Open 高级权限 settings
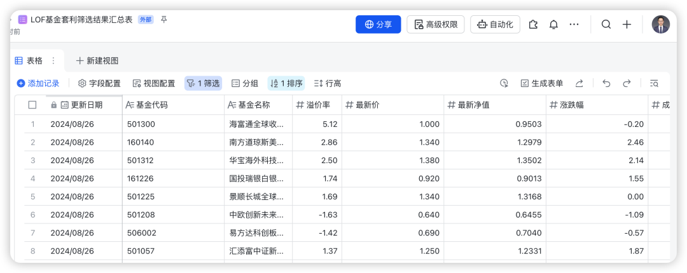This screenshot has height=273, width=687. pos(436,25)
